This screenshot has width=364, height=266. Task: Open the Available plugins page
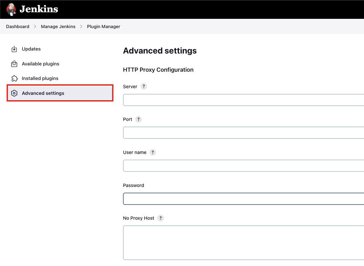(40, 64)
